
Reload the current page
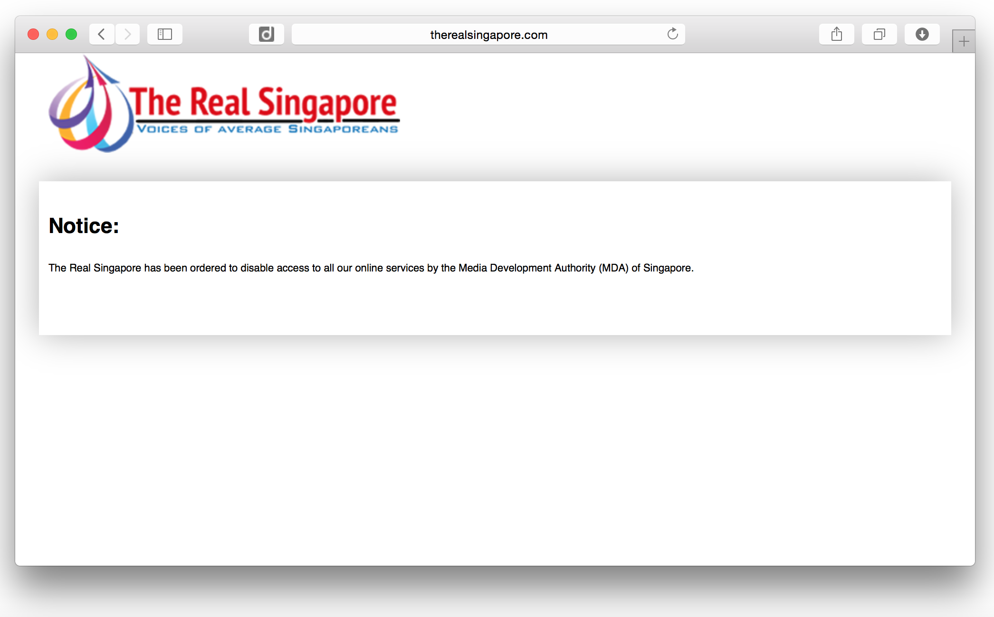tap(672, 34)
